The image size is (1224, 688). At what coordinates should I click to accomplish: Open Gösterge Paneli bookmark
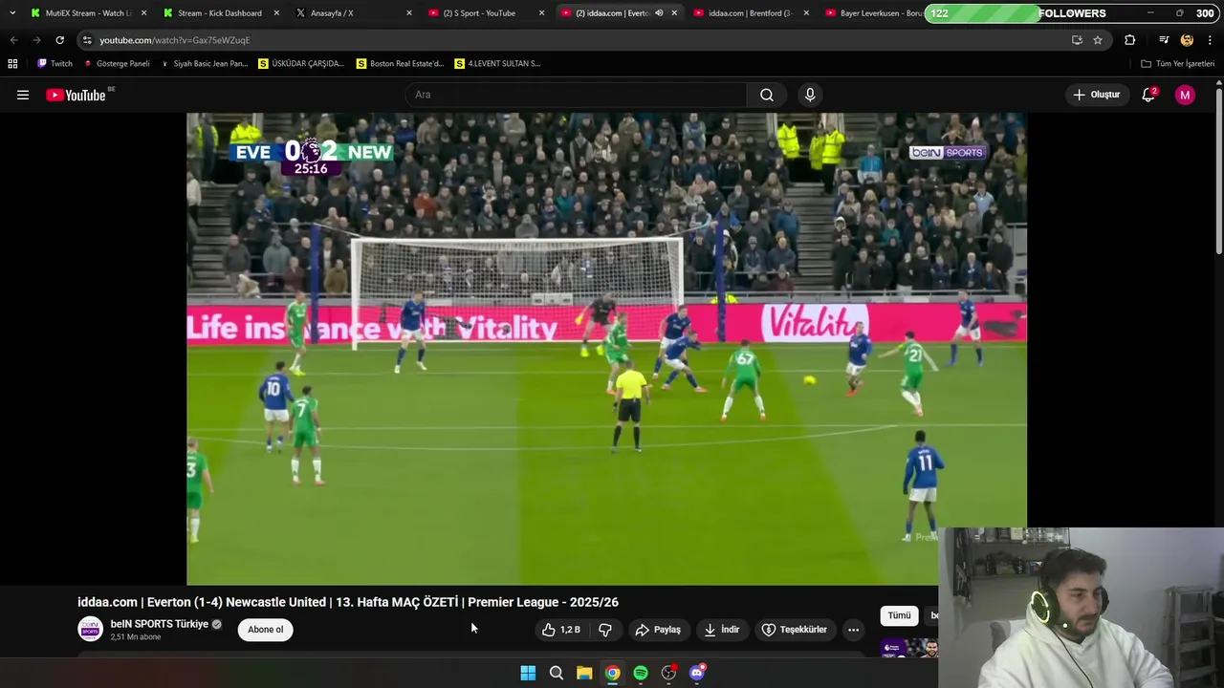(117, 63)
